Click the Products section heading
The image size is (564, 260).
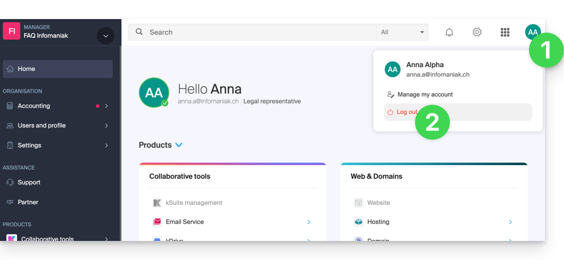pos(155,145)
